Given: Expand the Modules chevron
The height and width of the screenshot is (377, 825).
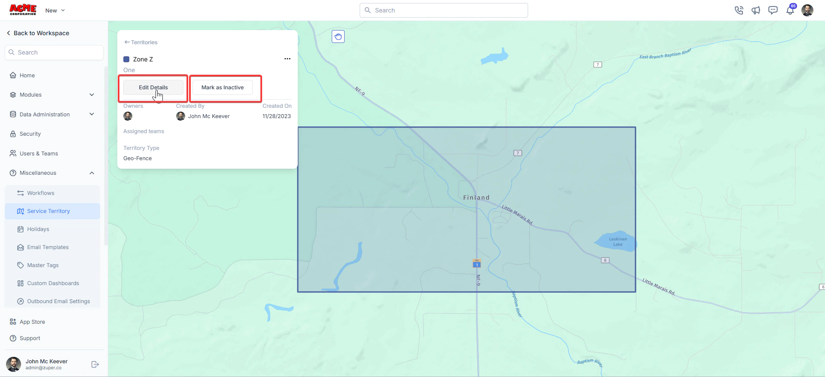Looking at the screenshot, I should (92, 94).
